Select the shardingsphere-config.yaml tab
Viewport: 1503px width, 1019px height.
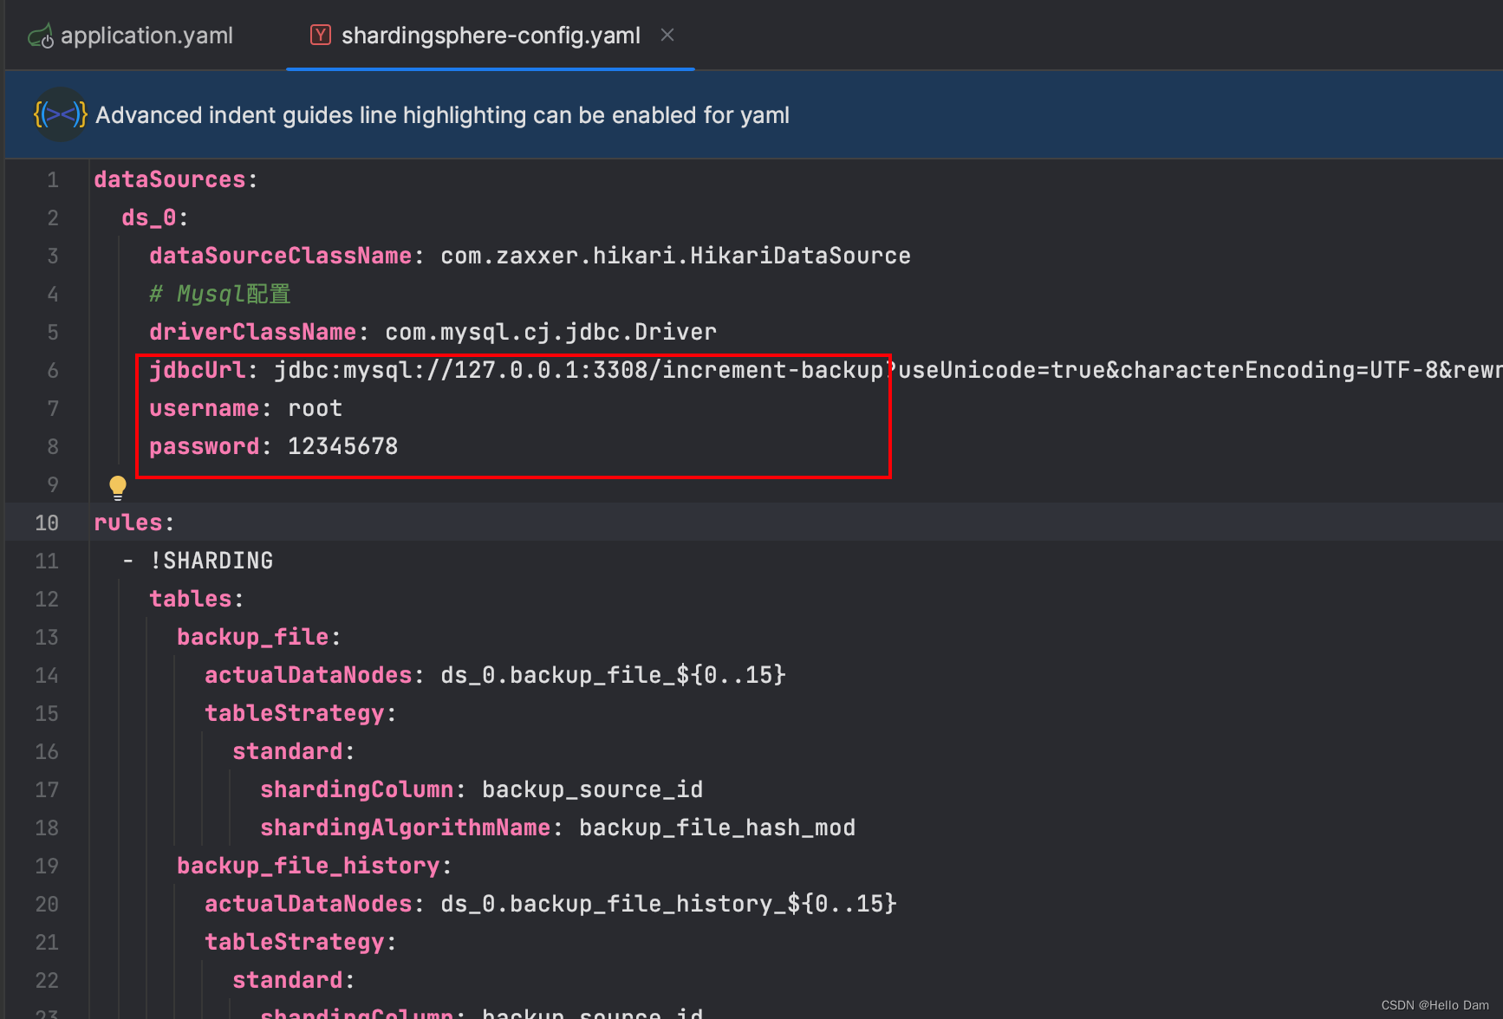click(491, 36)
